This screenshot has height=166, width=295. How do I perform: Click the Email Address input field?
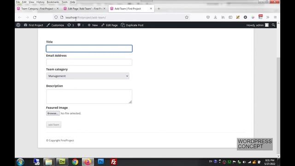(x=89, y=62)
